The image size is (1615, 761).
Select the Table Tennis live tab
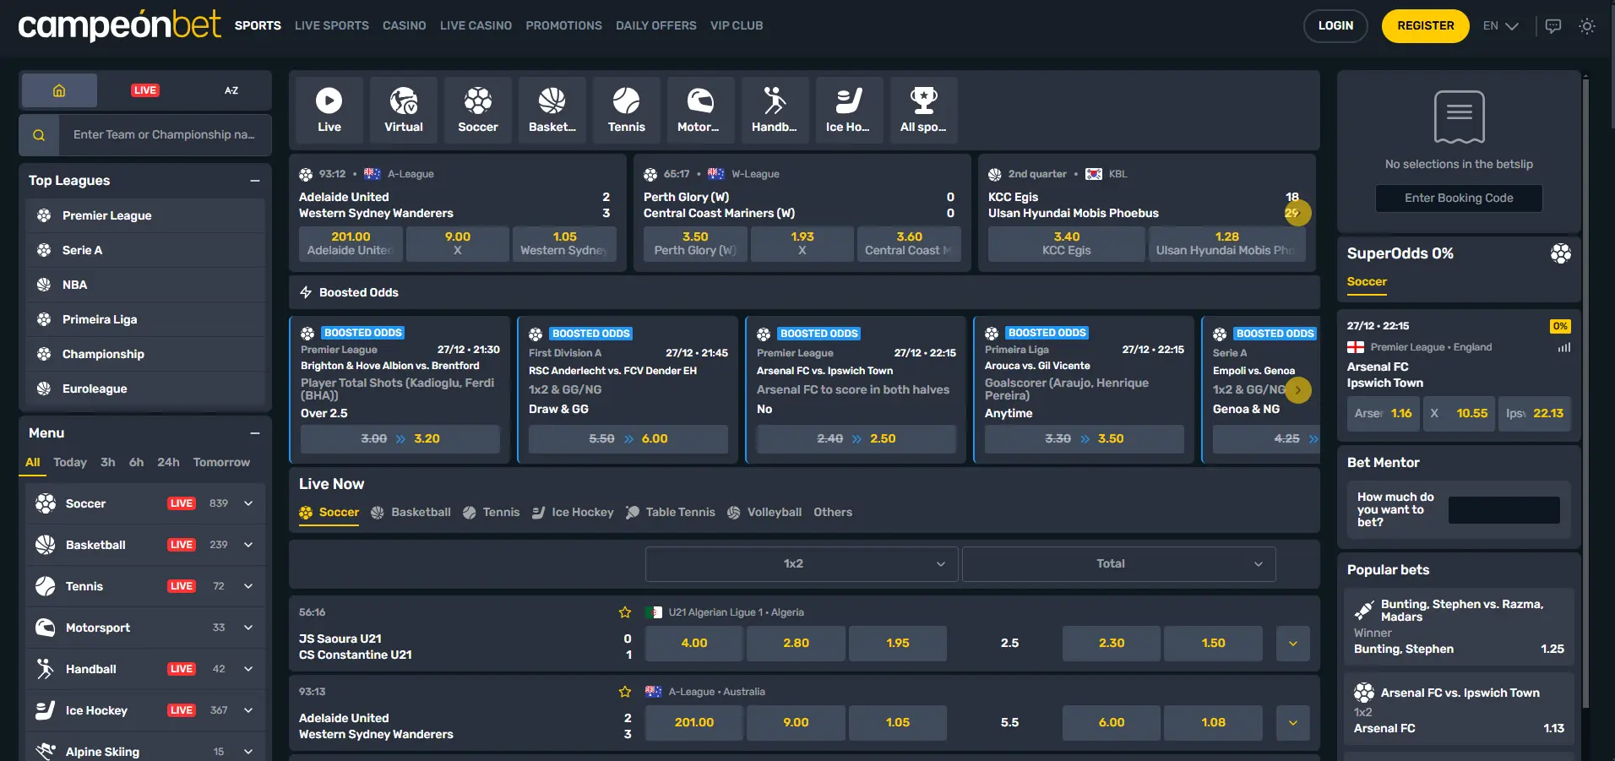671,512
